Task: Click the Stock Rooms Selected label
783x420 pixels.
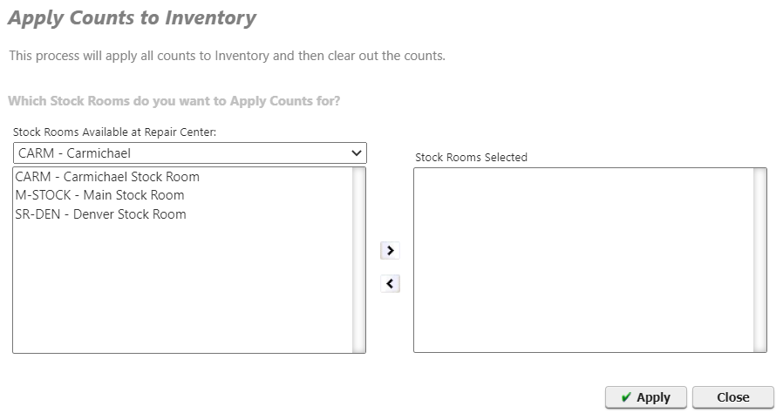Action: (x=472, y=157)
